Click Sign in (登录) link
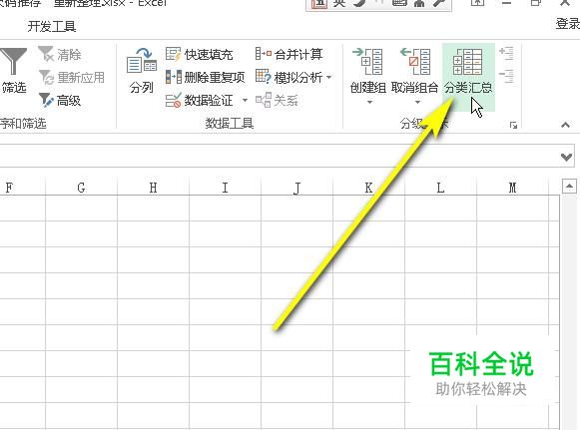Image resolution: width=580 pixels, height=430 pixels. tap(567, 23)
